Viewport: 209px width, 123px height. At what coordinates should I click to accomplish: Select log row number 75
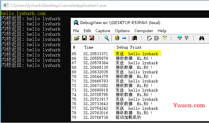coord(74,99)
